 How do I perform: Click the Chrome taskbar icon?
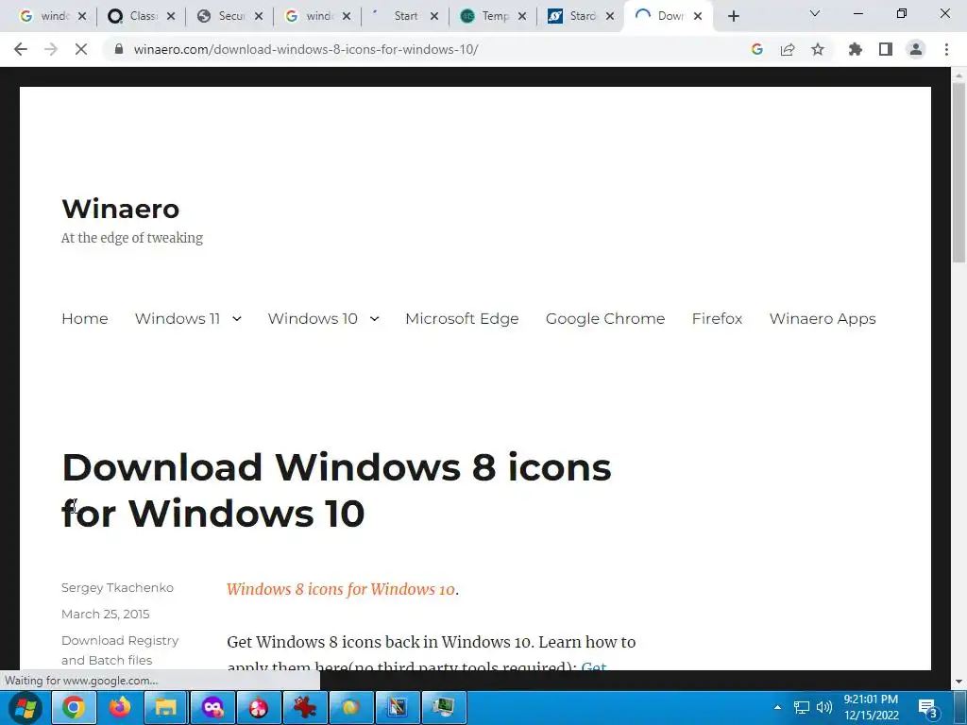point(73,707)
